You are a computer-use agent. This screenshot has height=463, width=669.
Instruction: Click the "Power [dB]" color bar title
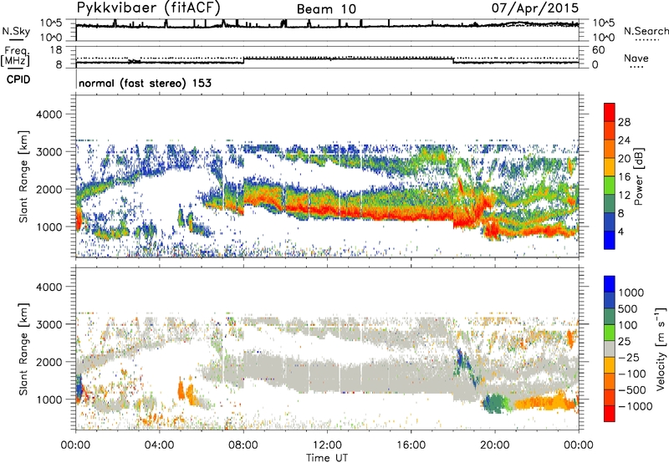click(x=638, y=176)
